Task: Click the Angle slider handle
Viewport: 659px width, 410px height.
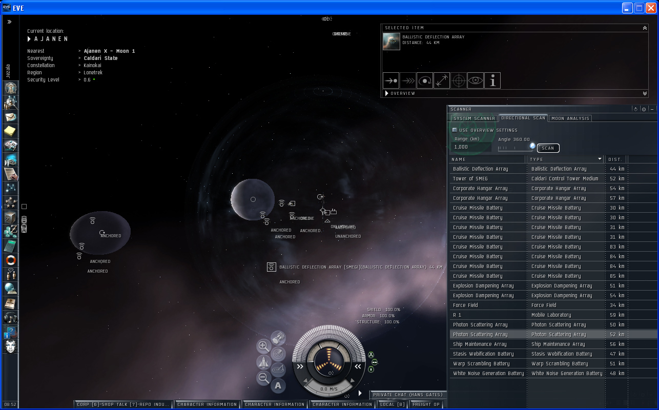Action: (532, 146)
